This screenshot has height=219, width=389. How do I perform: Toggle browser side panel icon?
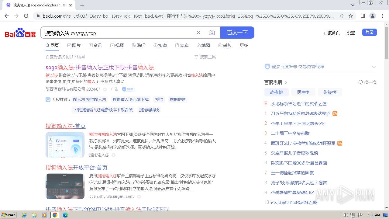[x=363, y=16]
